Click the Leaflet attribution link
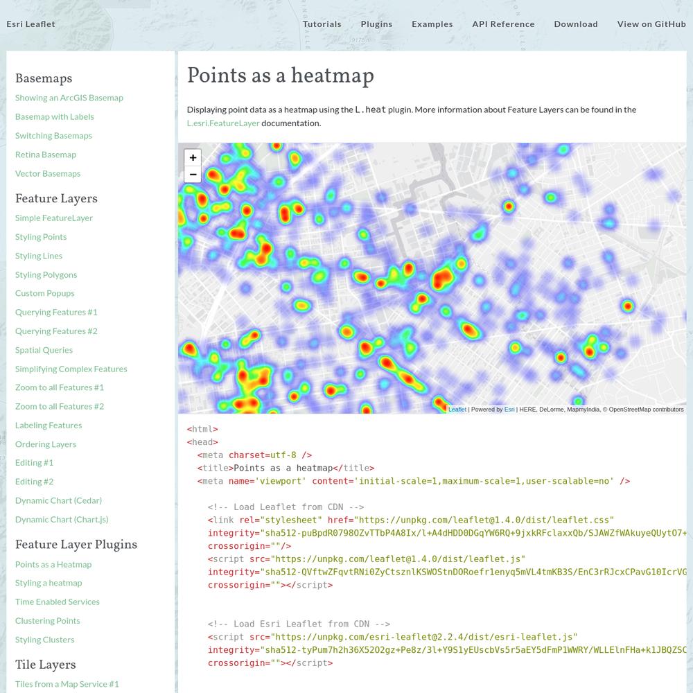The height and width of the screenshot is (693, 693). coord(457,410)
